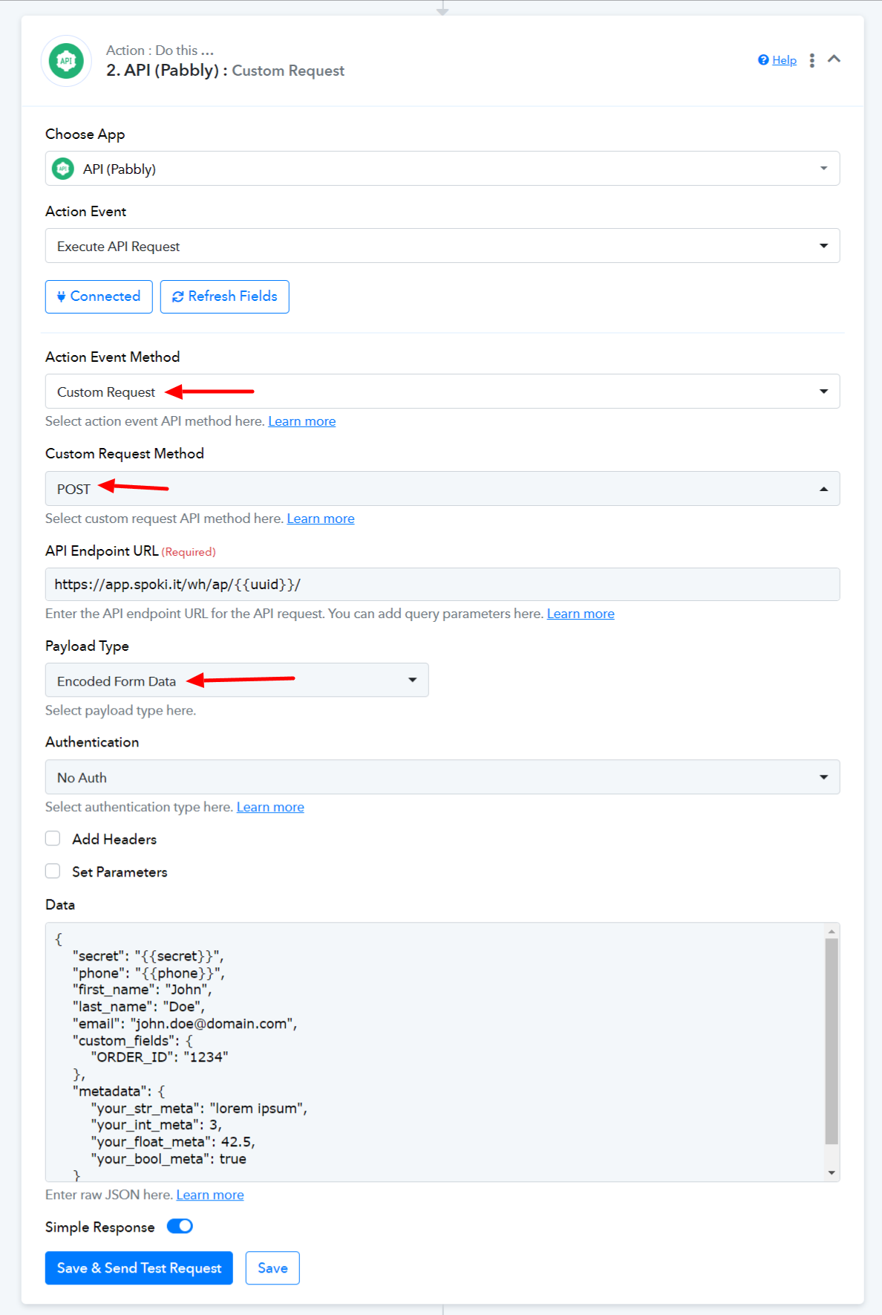
Task: Open Learn more link under raw JSON
Action: [210, 1195]
